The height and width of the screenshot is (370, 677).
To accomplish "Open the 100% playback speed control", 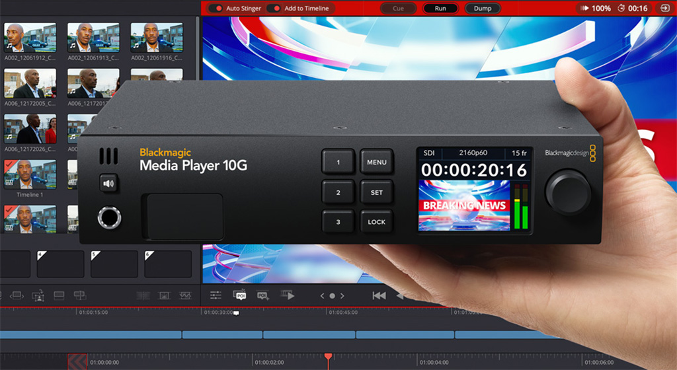I will (596, 8).
